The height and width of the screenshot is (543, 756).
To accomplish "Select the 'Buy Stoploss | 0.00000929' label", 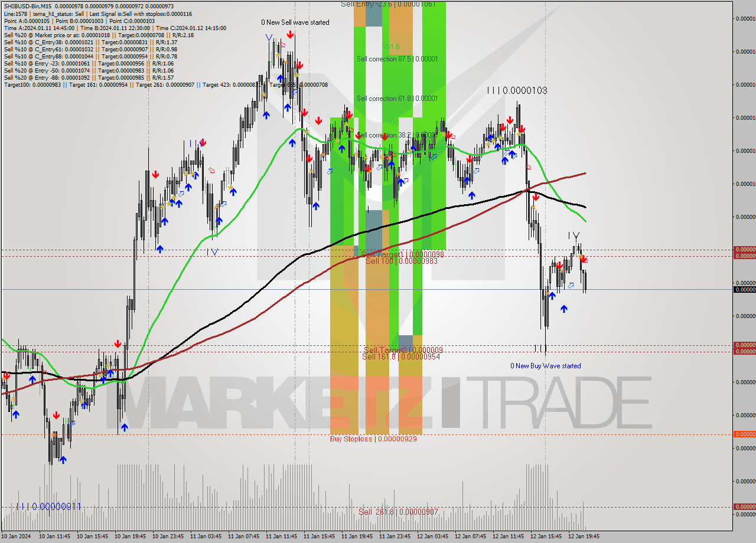I will coord(373,439).
